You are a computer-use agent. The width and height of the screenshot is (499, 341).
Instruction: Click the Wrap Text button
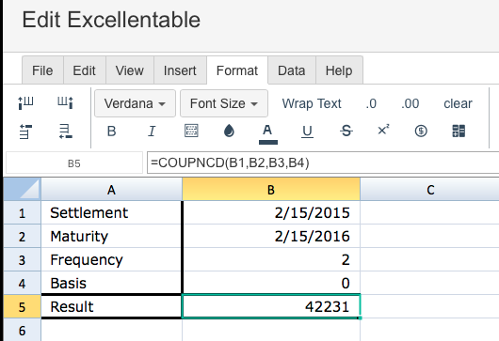point(312,103)
